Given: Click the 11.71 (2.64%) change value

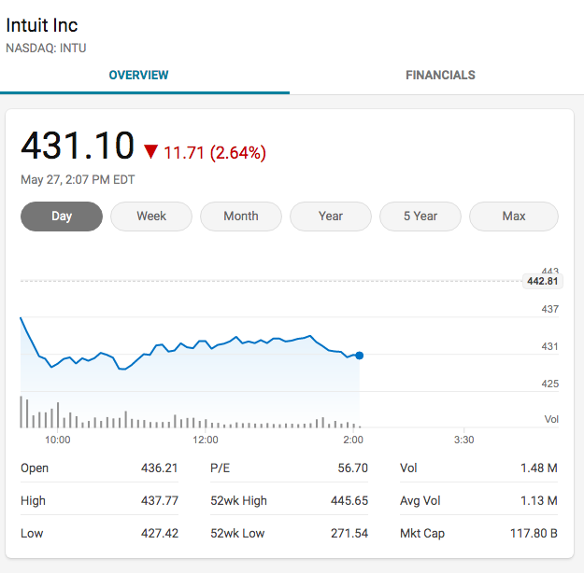Looking at the screenshot, I should point(215,152).
